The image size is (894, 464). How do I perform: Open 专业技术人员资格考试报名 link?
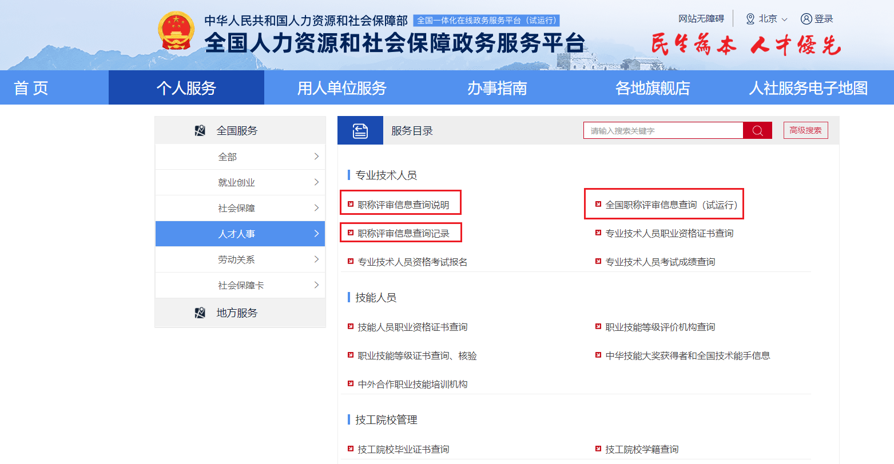412,262
